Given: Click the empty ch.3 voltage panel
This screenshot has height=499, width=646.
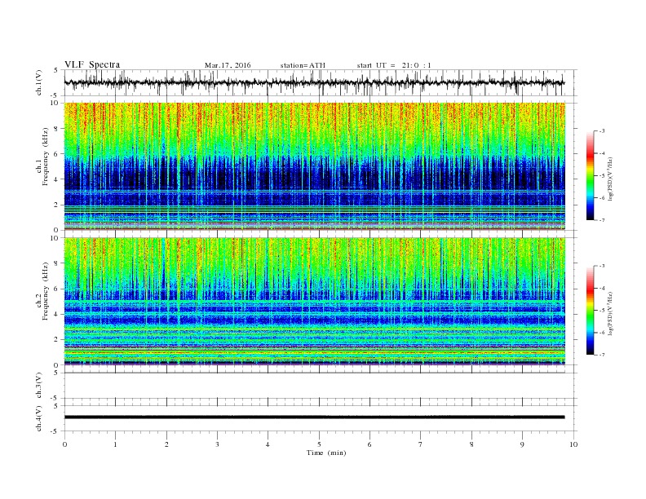Looking at the screenshot, I should [321, 386].
